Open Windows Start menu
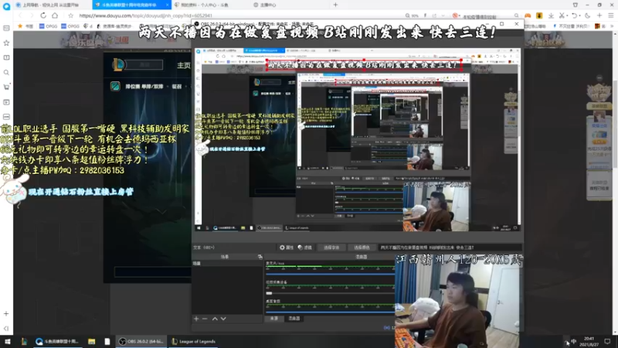This screenshot has height=348, width=618. point(7,341)
